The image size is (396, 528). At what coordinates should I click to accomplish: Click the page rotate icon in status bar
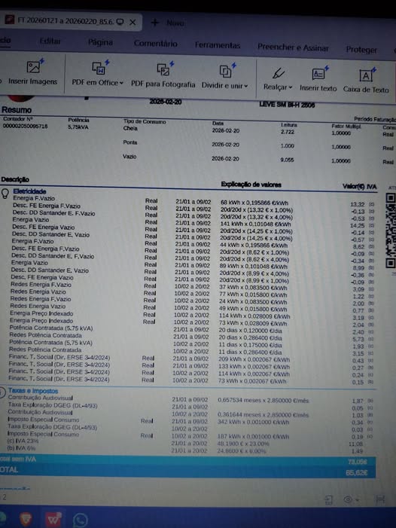329,499
